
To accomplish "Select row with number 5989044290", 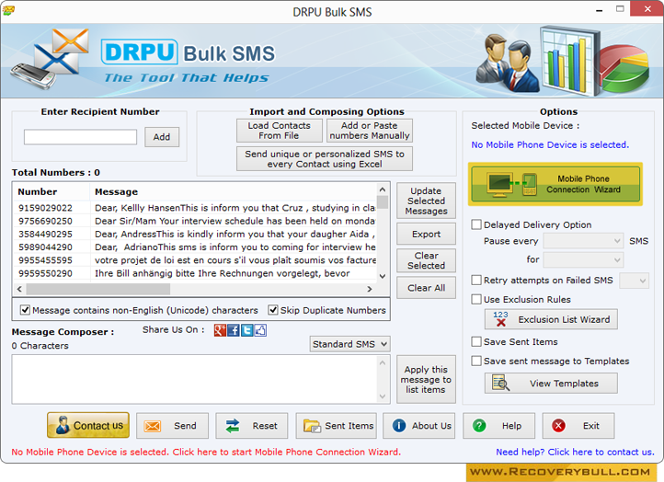I will click(x=195, y=247).
